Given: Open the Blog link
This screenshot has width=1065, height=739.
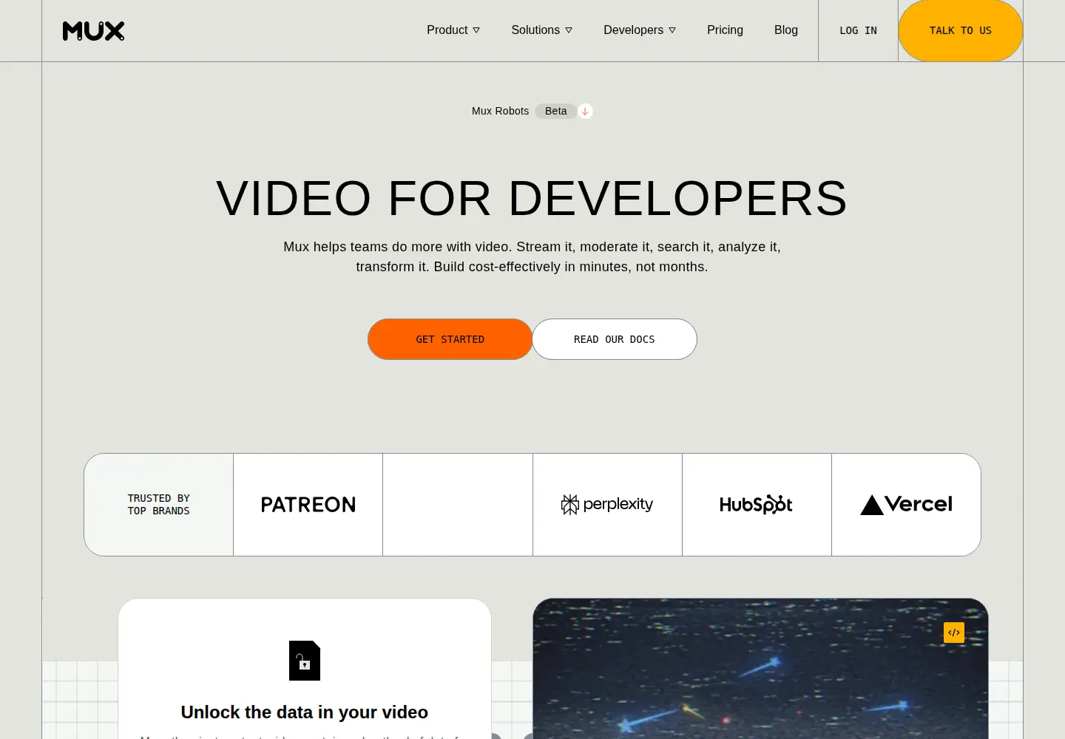Looking at the screenshot, I should click(786, 30).
